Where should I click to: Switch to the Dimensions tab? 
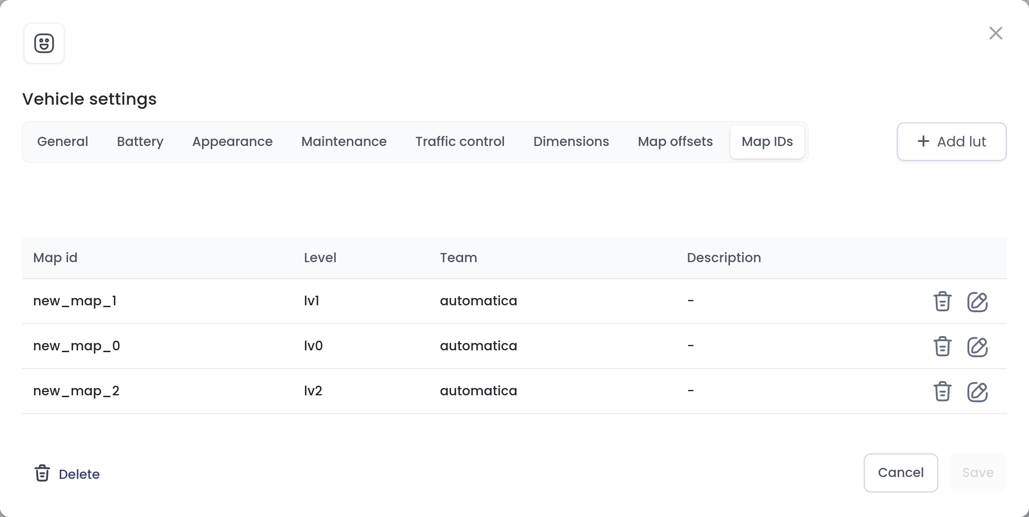[571, 141]
